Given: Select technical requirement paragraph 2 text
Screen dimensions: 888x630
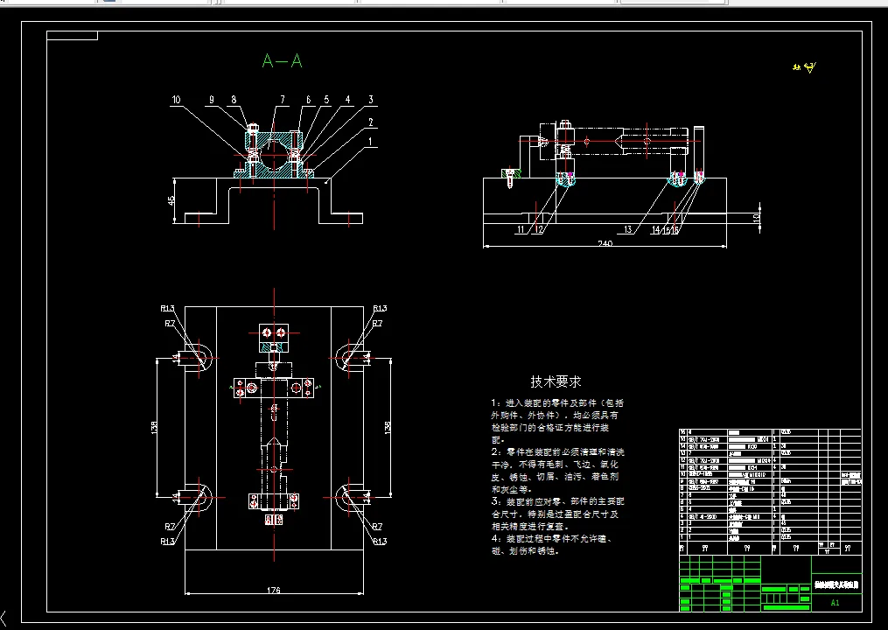Looking at the screenshot, I should (x=558, y=471).
